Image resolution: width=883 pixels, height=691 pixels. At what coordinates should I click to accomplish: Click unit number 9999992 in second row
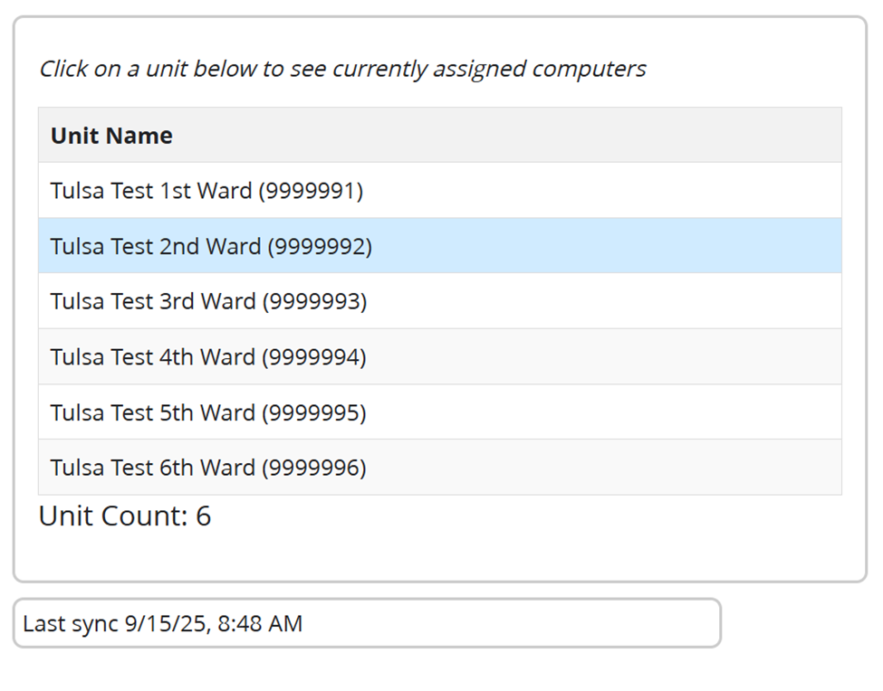click(x=320, y=246)
